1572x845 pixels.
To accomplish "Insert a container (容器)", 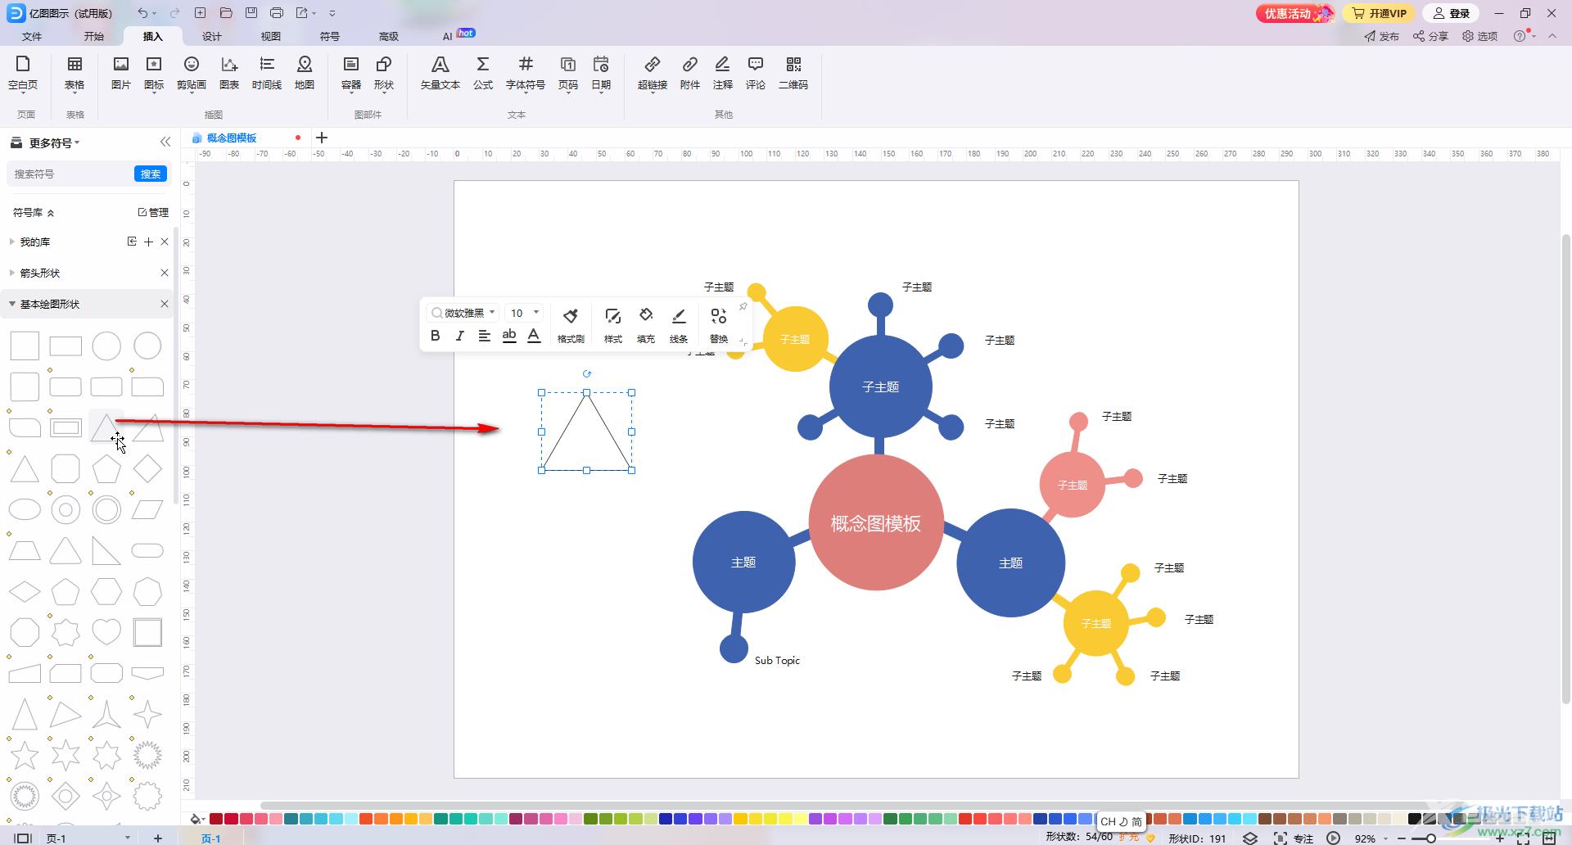I will click(351, 73).
